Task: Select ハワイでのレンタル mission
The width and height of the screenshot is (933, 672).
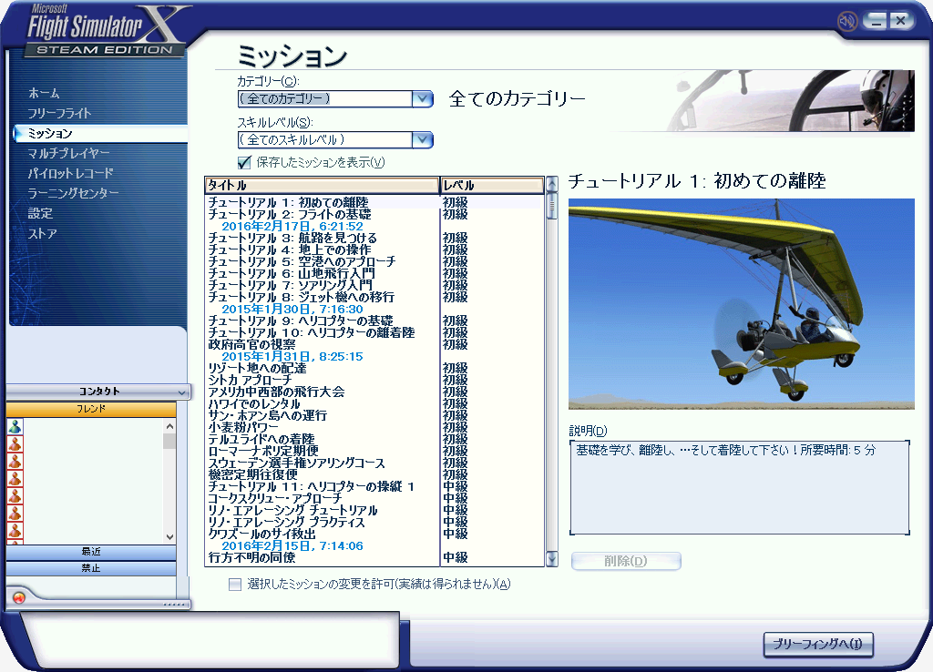Action: pos(254,403)
